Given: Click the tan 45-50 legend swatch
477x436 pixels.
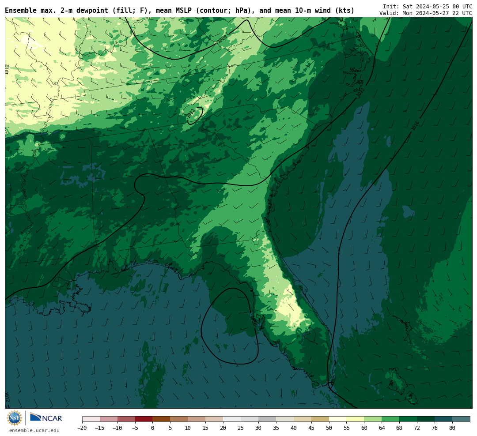Looking at the screenshot, I should point(320,419).
